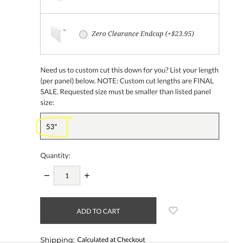Click the Quantity: label
Image resolution: width=229 pixels, height=243 pixels.
(x=55, y=155)
